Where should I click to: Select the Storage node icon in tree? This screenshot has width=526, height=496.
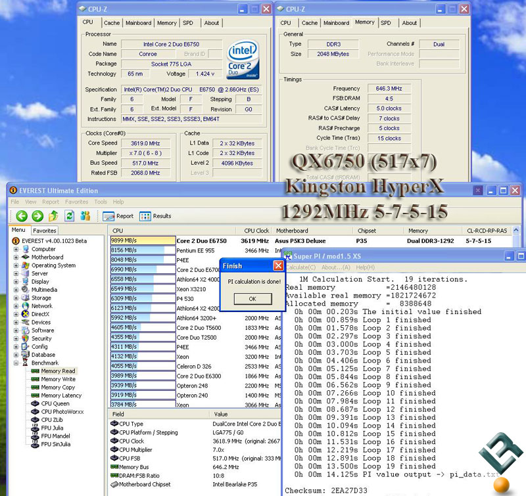26,298
